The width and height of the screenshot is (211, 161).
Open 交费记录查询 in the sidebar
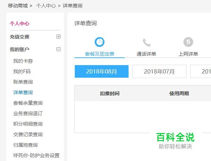28,134
